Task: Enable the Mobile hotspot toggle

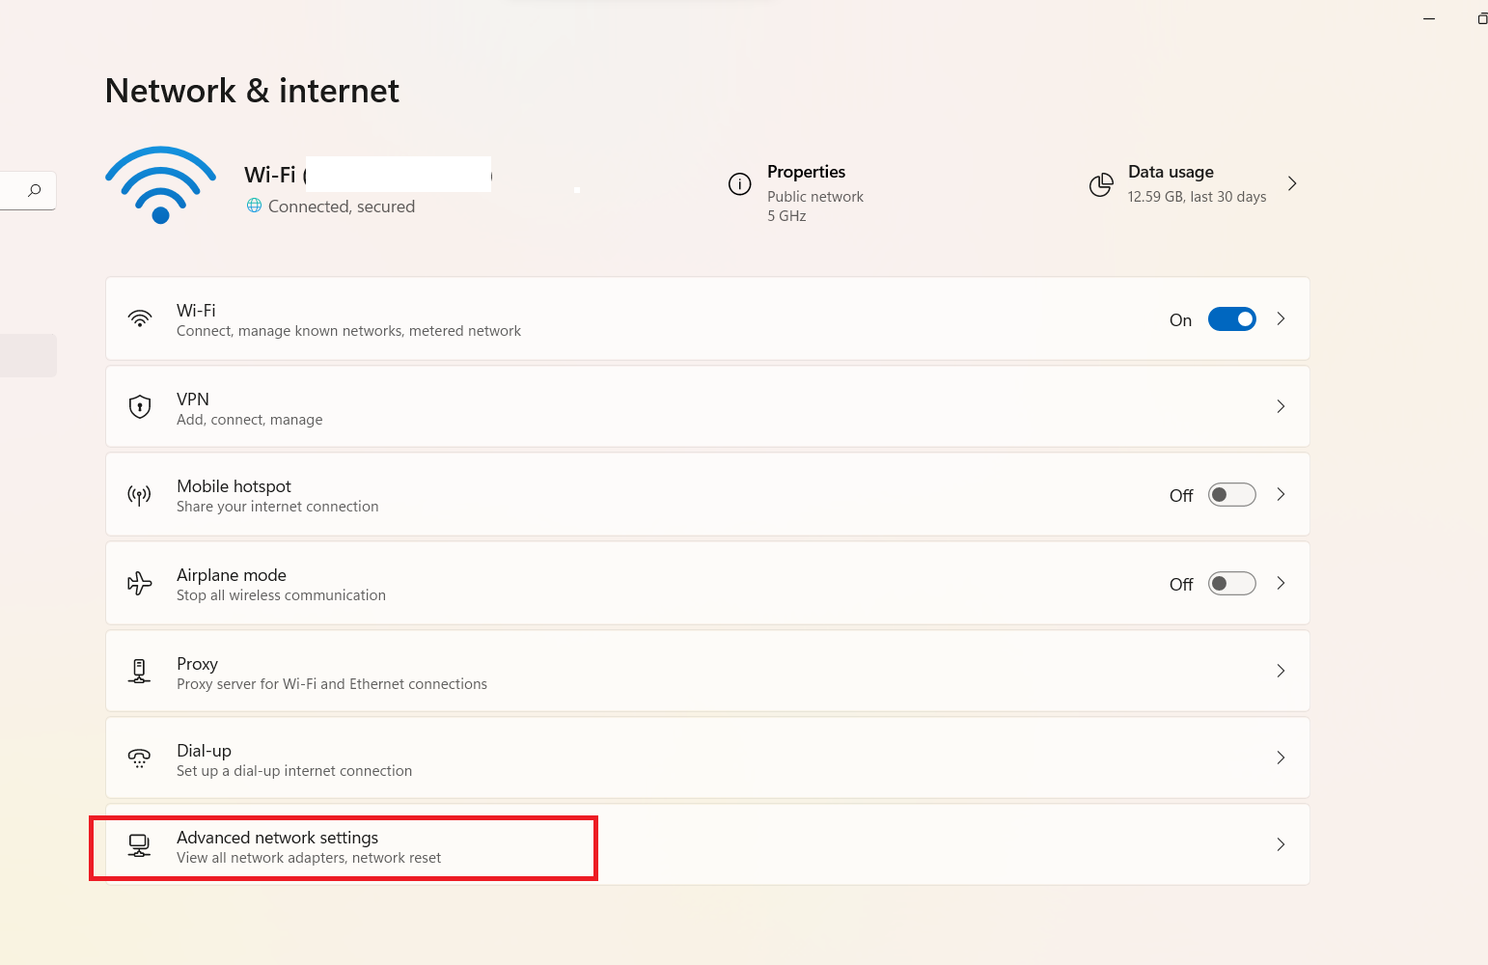Action: [1232, 495]
